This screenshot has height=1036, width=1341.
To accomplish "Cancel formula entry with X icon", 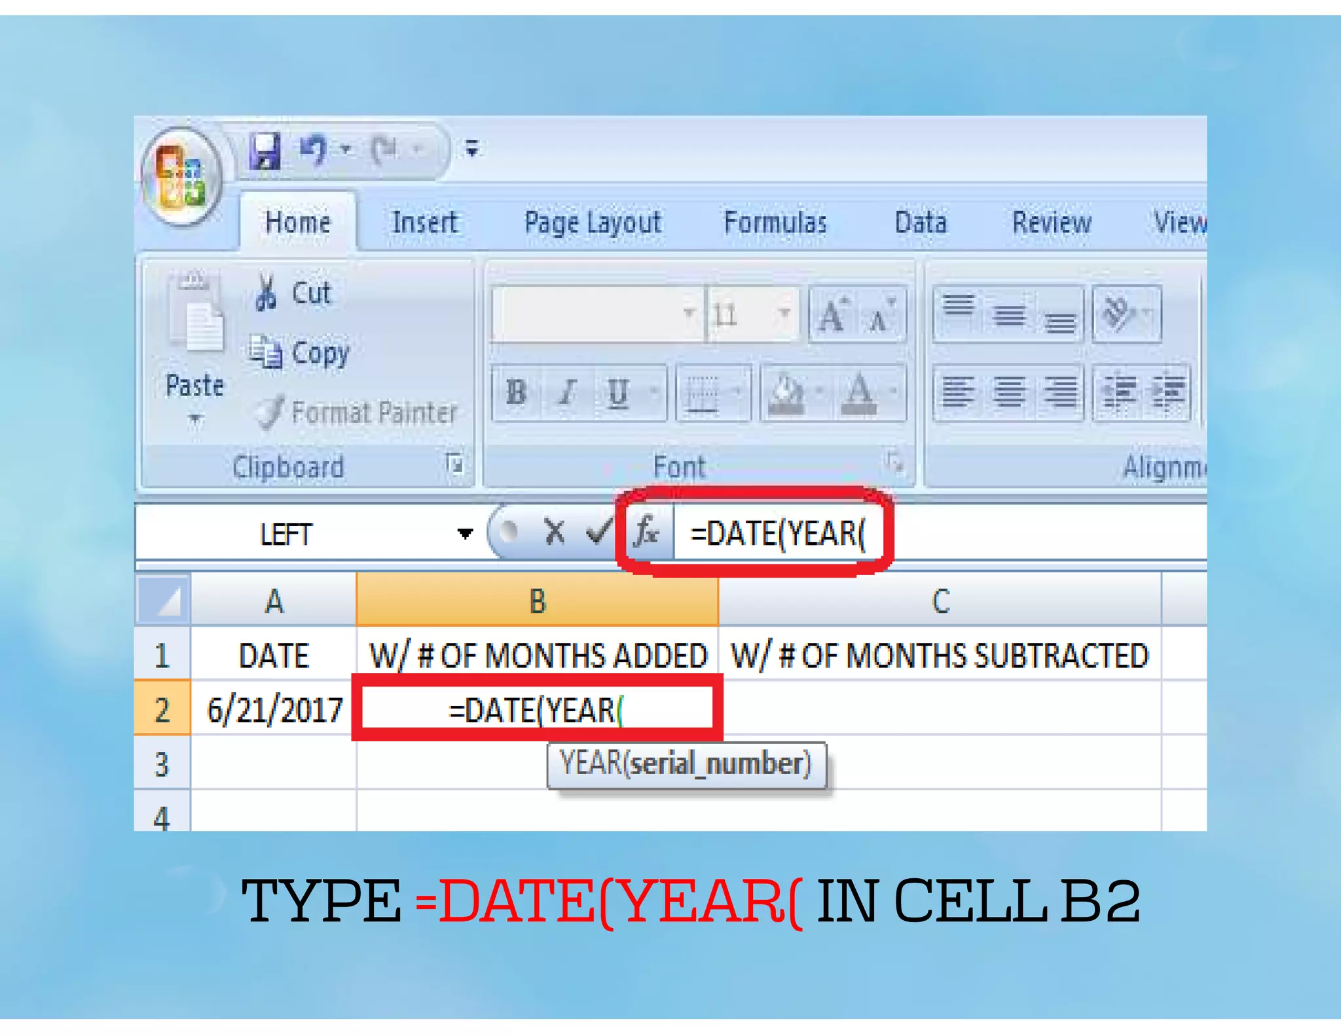I will (555, 532).
